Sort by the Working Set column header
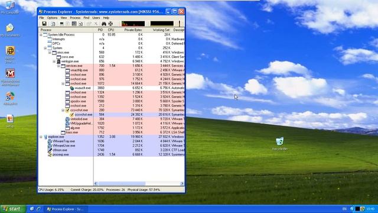The height and width of the screenshot is (213, 378). coord(158,30)
